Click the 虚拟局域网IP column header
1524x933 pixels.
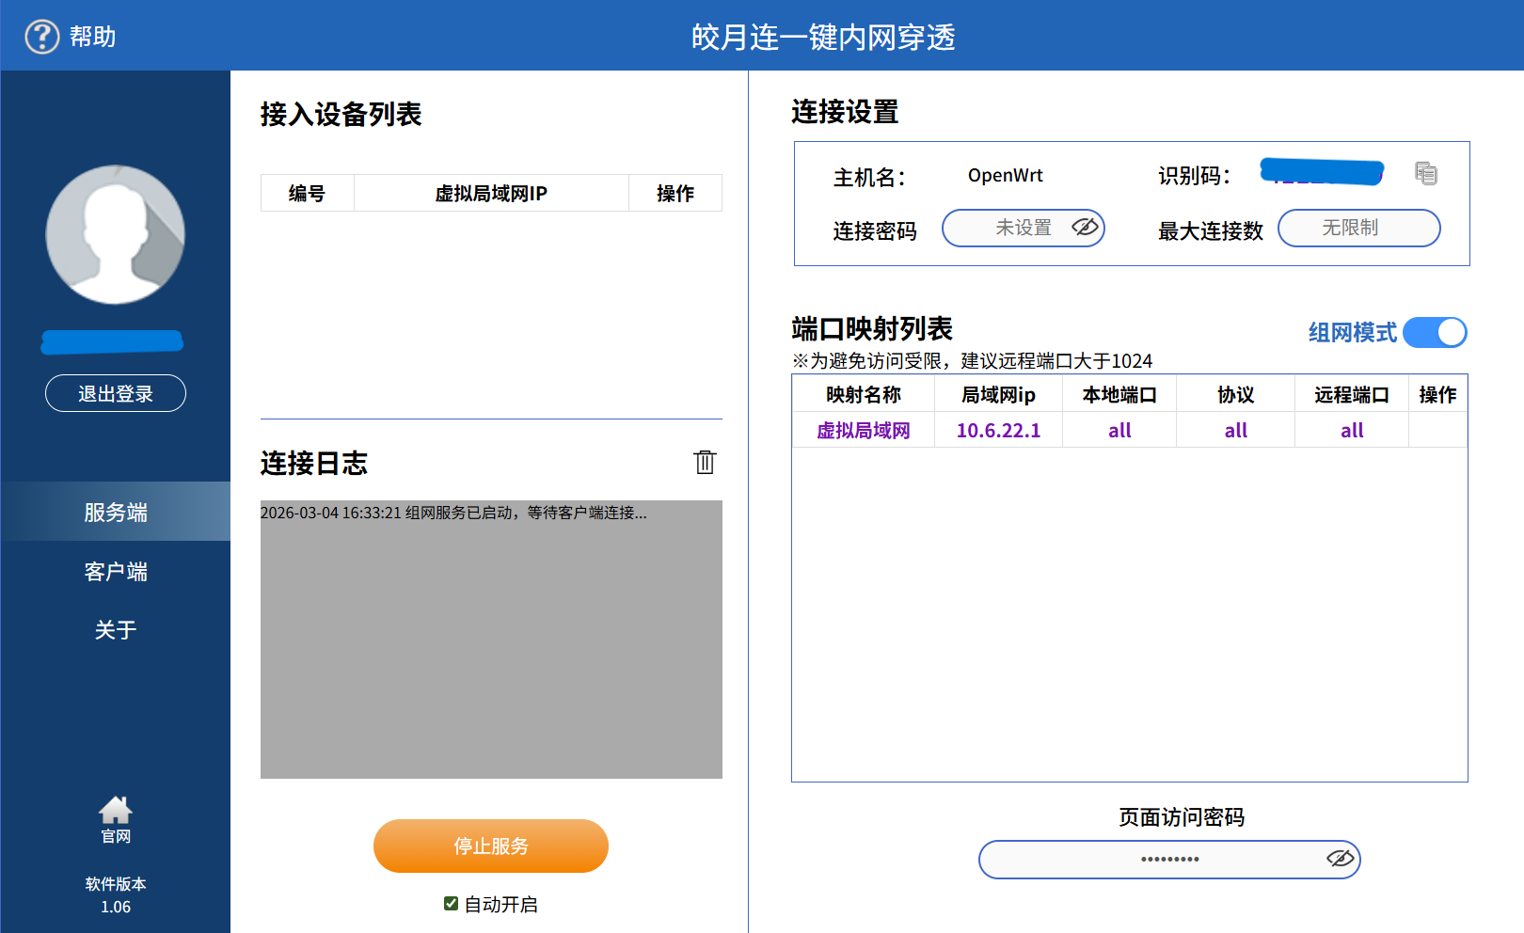[x=491, y=194]
